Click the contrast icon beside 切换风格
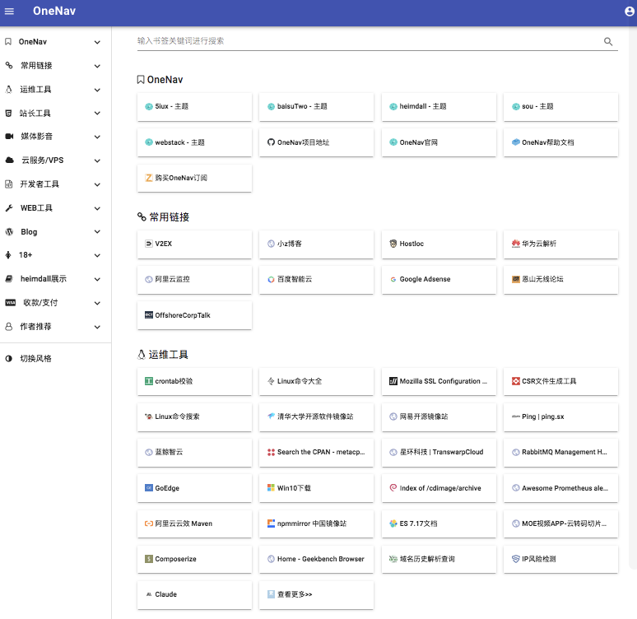 pyautogui.click(x=8, y=358)
